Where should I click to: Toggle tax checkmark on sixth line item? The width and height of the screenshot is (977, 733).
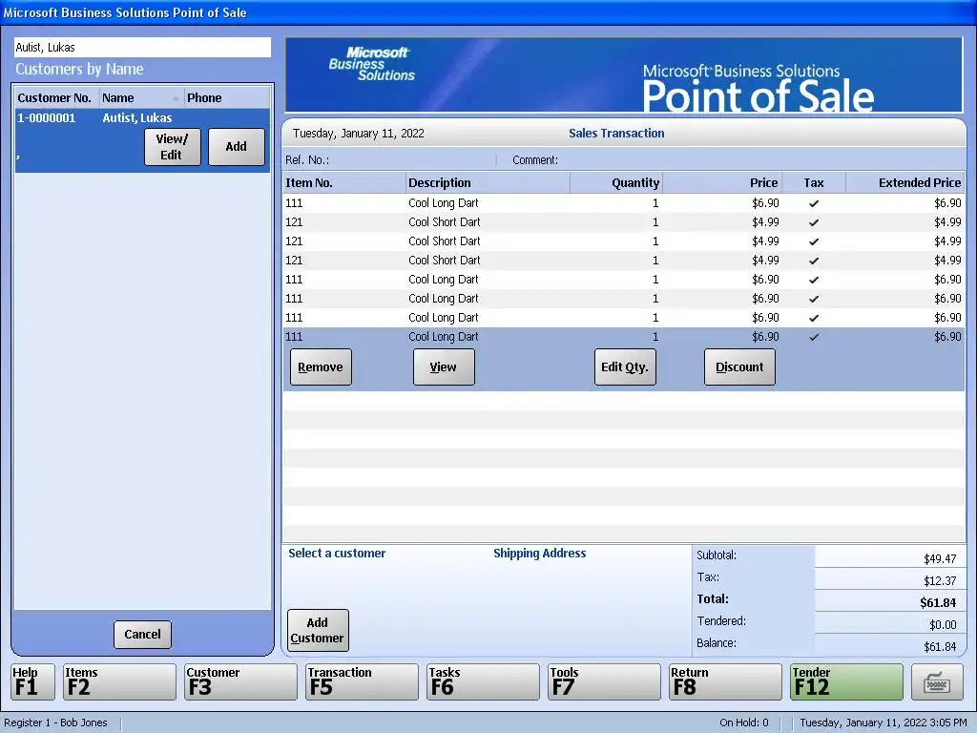pos(814,299)
